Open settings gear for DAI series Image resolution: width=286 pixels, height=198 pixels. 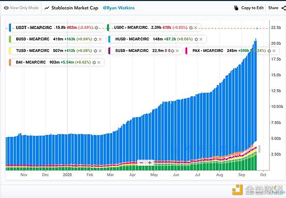tap(94, 63)
